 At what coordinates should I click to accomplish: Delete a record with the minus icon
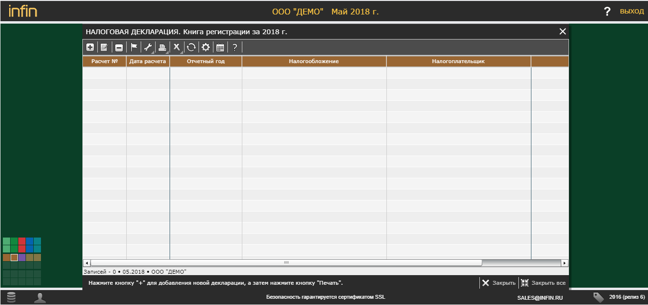tap(119, 47)
